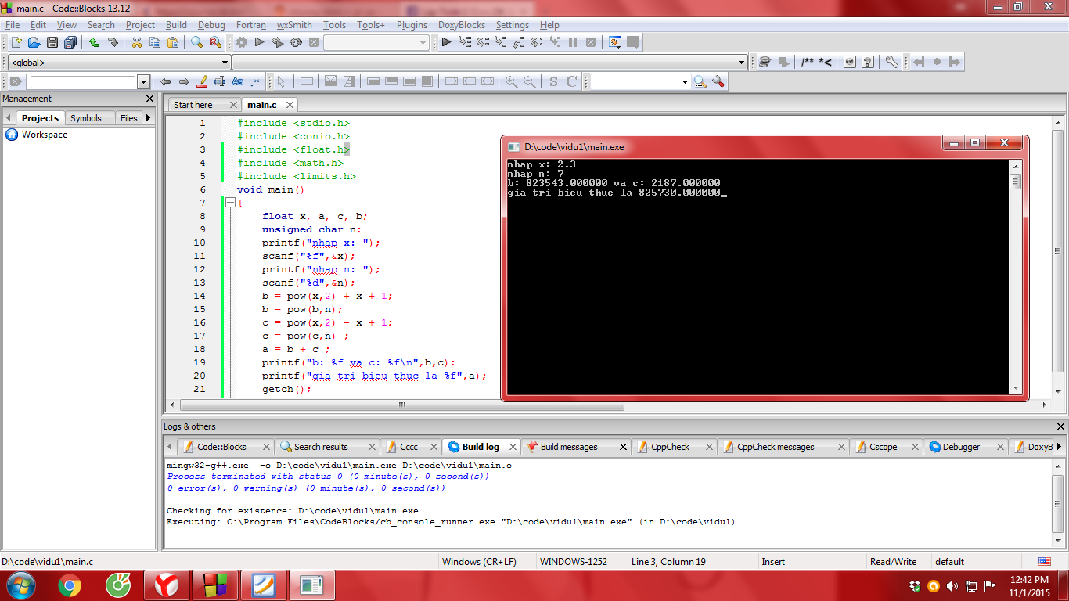Click the New file toolbar icon
Viewport: 1069px width, 601px height.
15,42
